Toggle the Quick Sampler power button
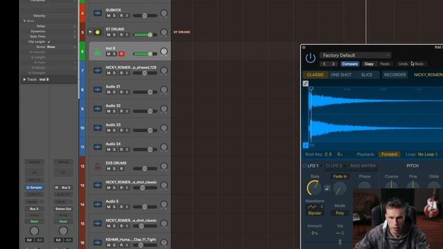The height and width of the screenshot is (249, 443). pos(310,58)
